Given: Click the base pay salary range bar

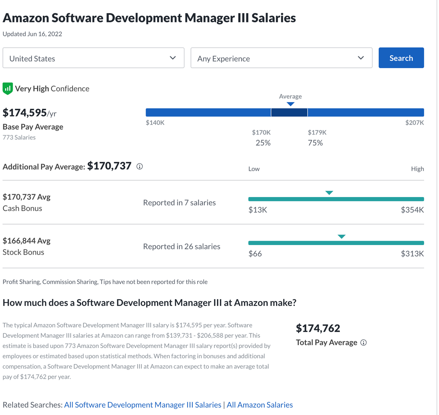Looking at the screenshot, I should pyautogui.click(x=285, y=112).
